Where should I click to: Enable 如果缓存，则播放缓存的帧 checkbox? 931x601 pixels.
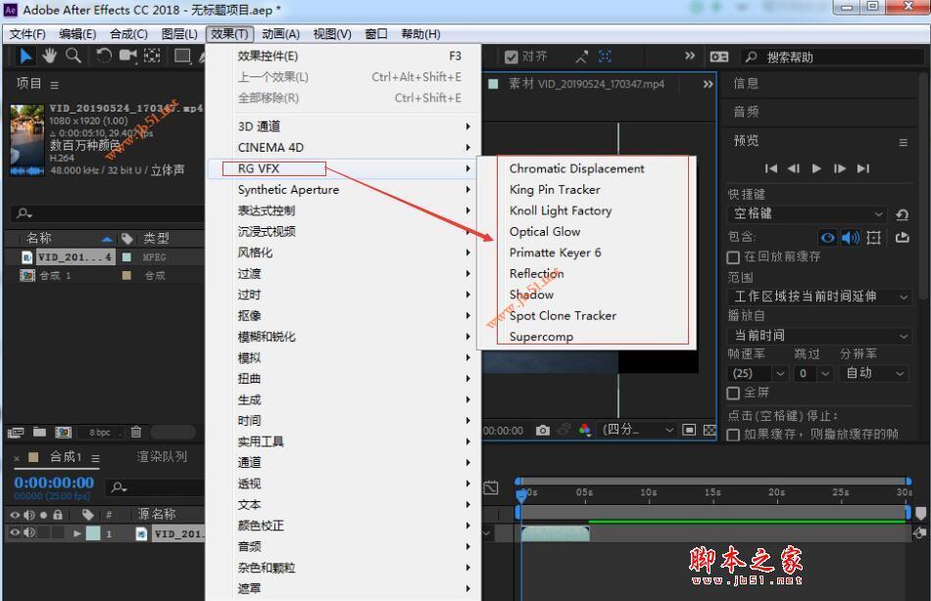(733, 435)
